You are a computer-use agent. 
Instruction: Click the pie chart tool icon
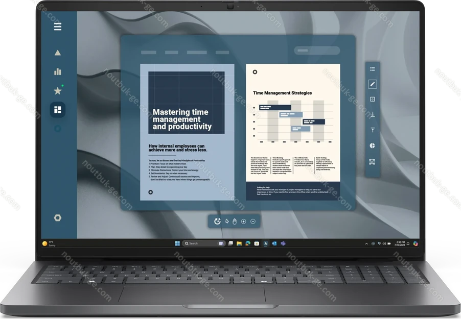point(373,145)
